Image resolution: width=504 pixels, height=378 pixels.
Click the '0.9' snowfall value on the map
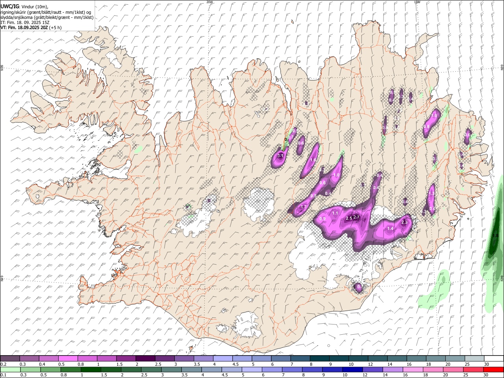322,219
